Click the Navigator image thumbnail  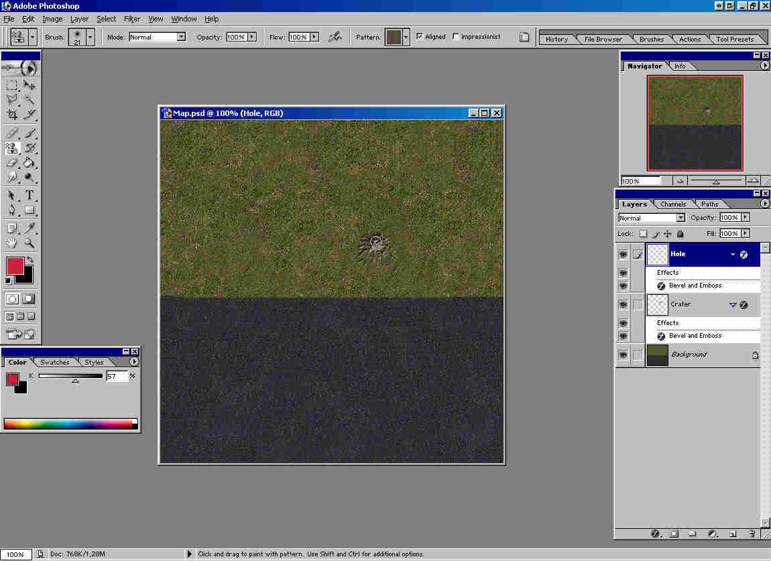coord(695,123)
